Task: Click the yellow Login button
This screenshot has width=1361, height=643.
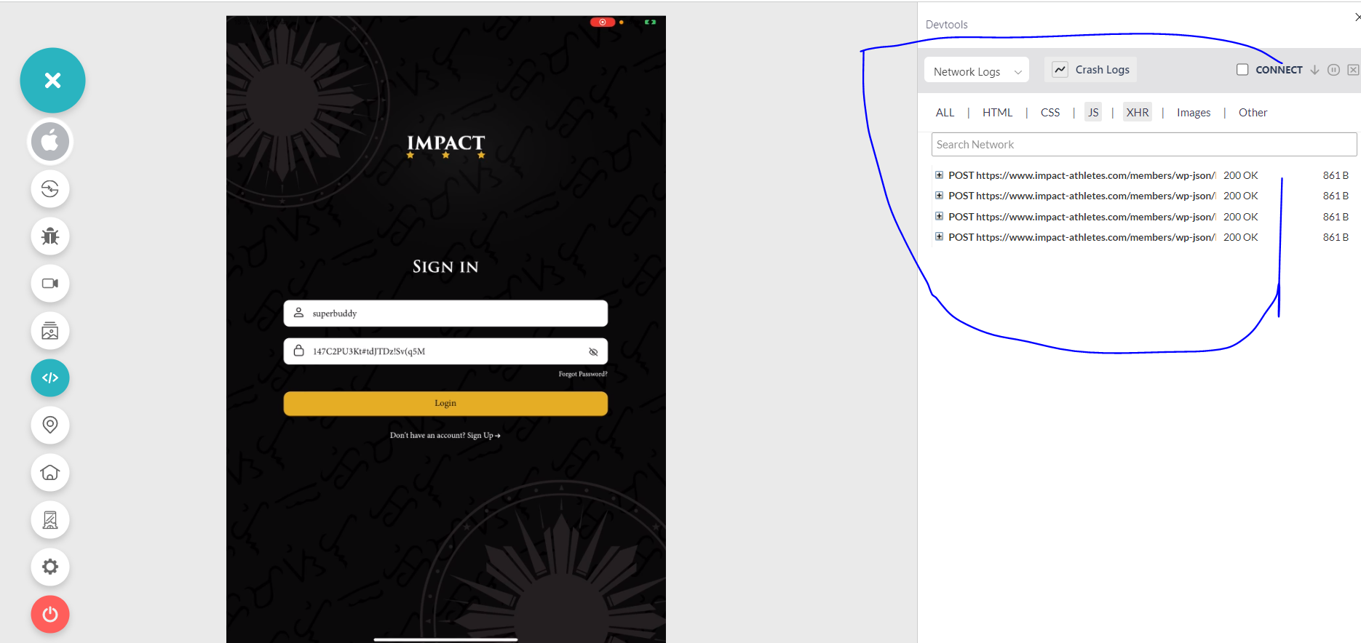Action: tap(445, 404)
